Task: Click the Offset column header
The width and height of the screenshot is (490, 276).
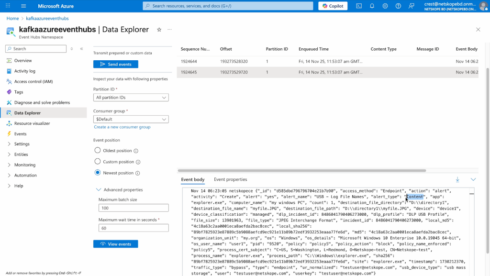Action: tap(226, 49)
